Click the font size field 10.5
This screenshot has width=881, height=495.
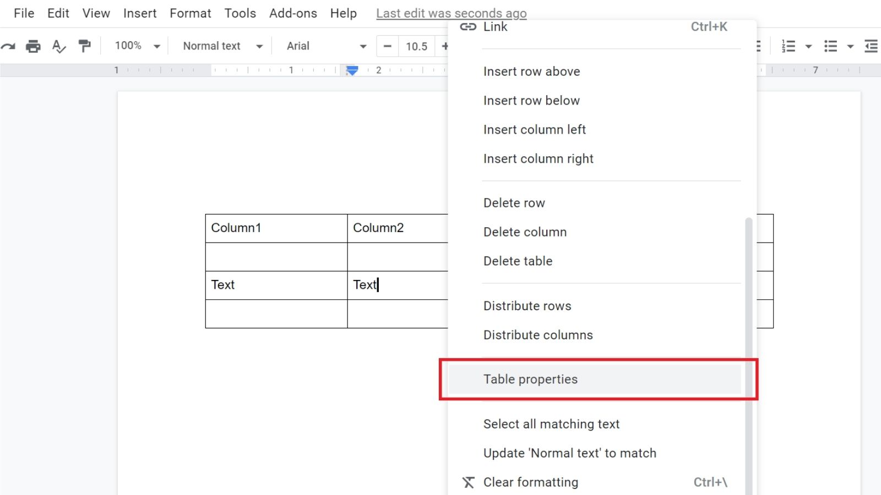coord(416,46)
